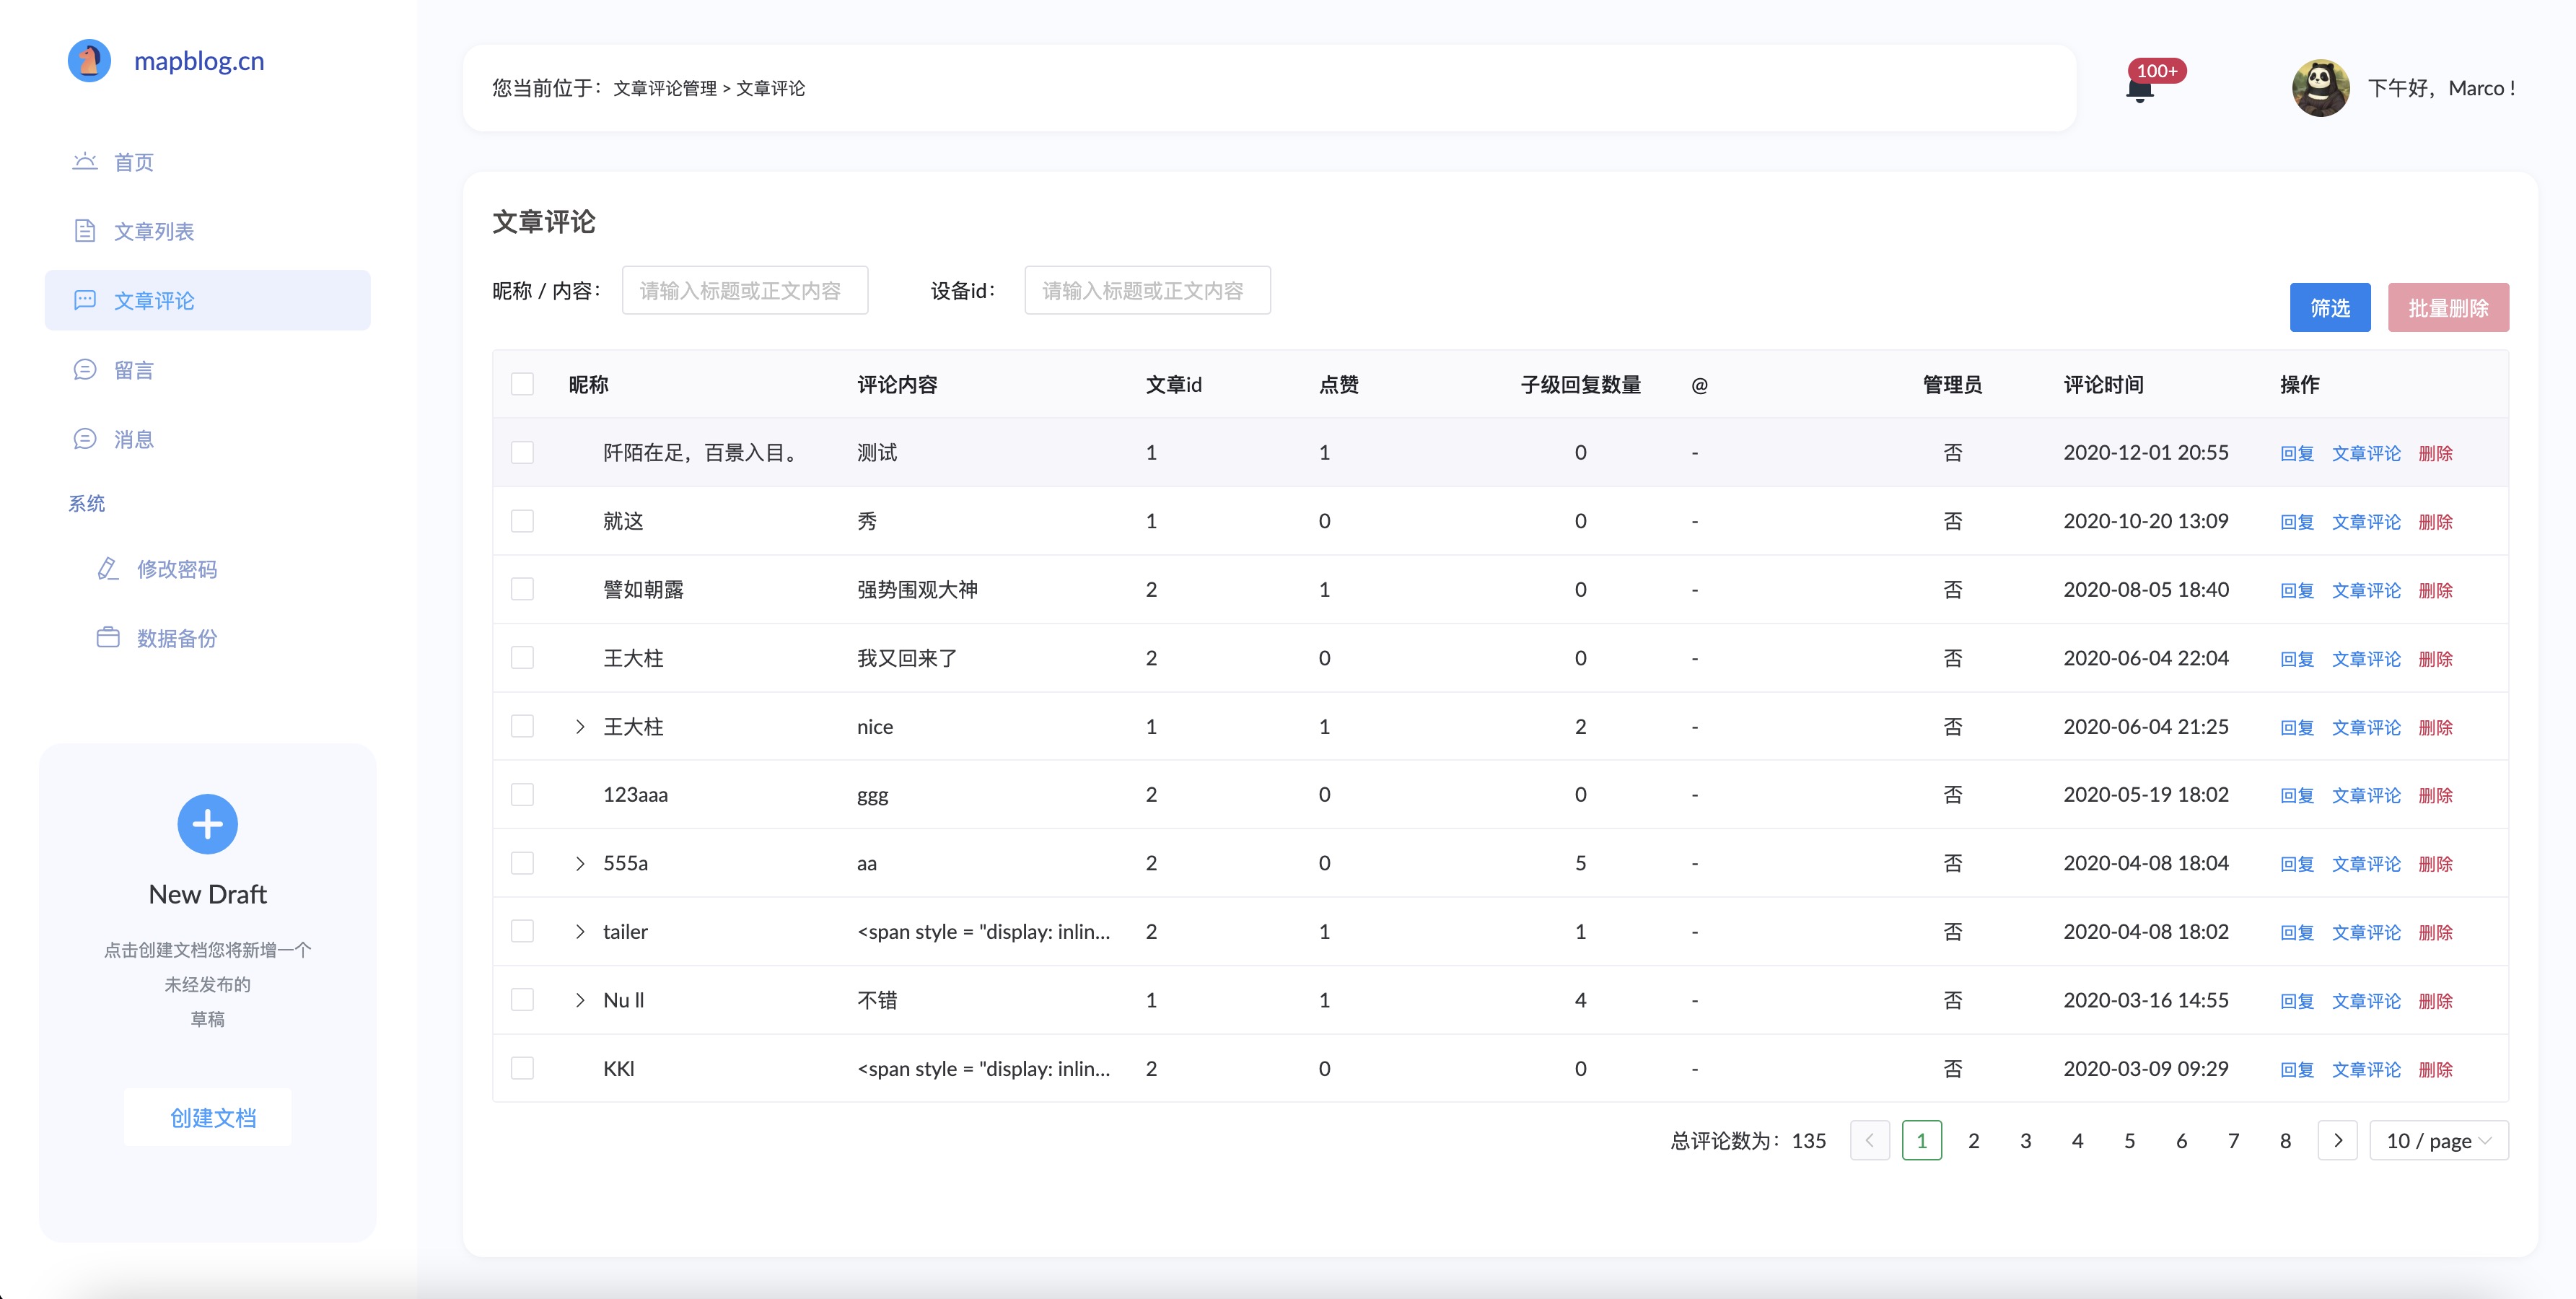
Task: Go to page 2 in pagination
Action: [x=1973, y=1140]
